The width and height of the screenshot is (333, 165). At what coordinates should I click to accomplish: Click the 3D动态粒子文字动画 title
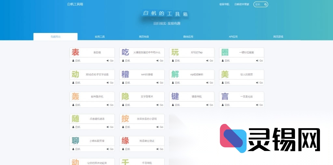tap(97, 75)
